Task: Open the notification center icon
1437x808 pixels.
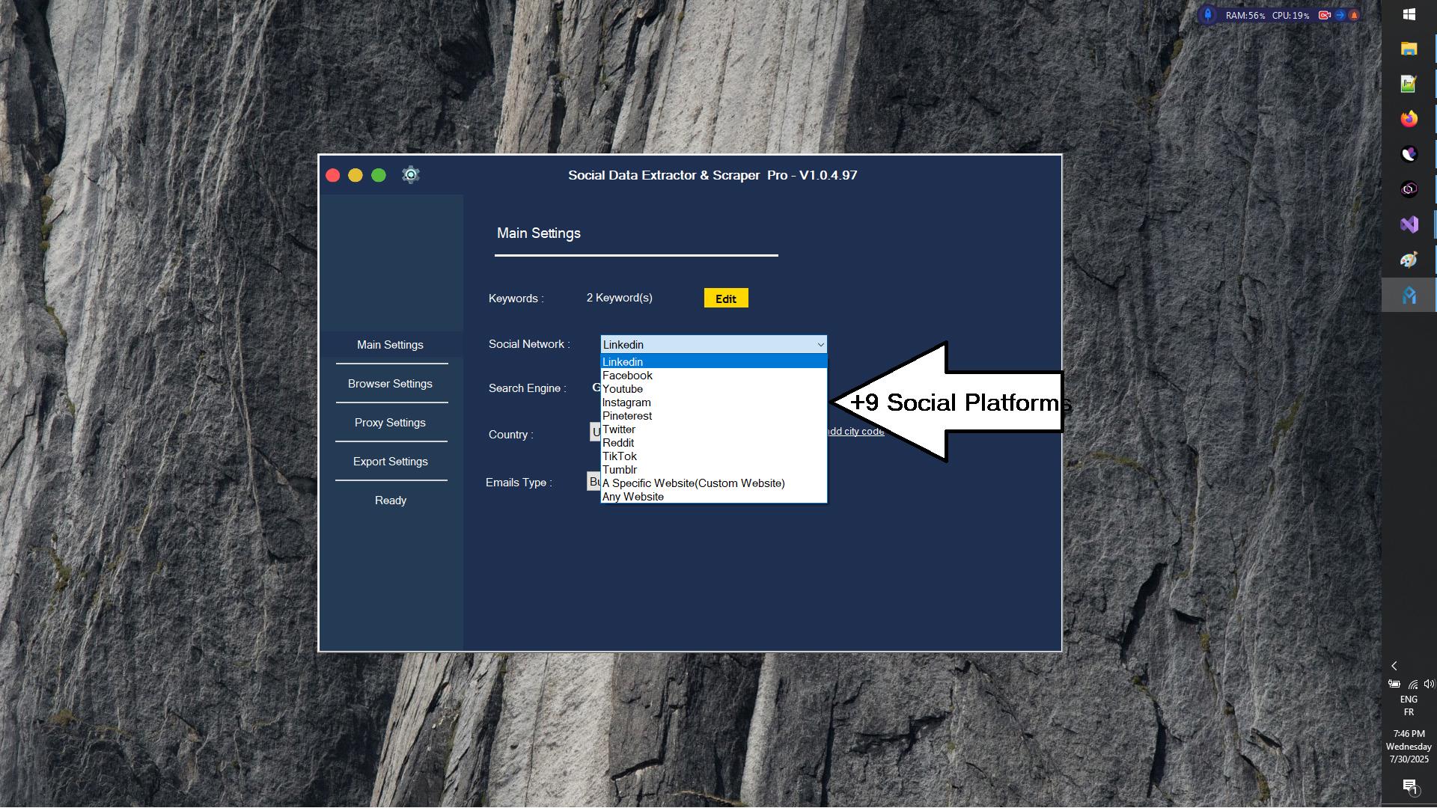Action: pos(1409,786)
